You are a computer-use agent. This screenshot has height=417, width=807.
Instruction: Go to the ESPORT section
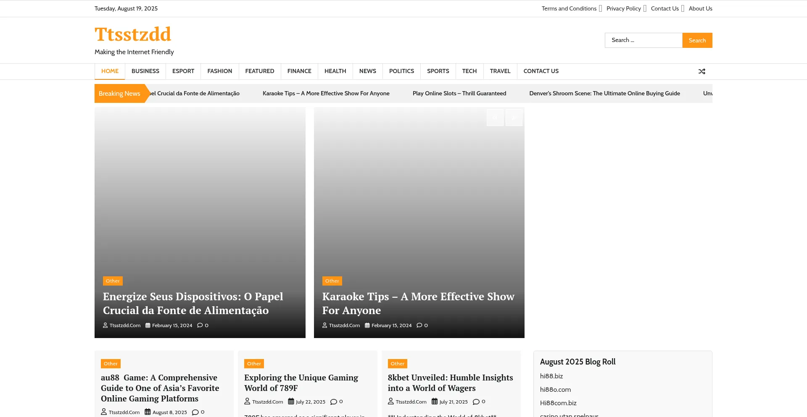click(x=183, y=71)
